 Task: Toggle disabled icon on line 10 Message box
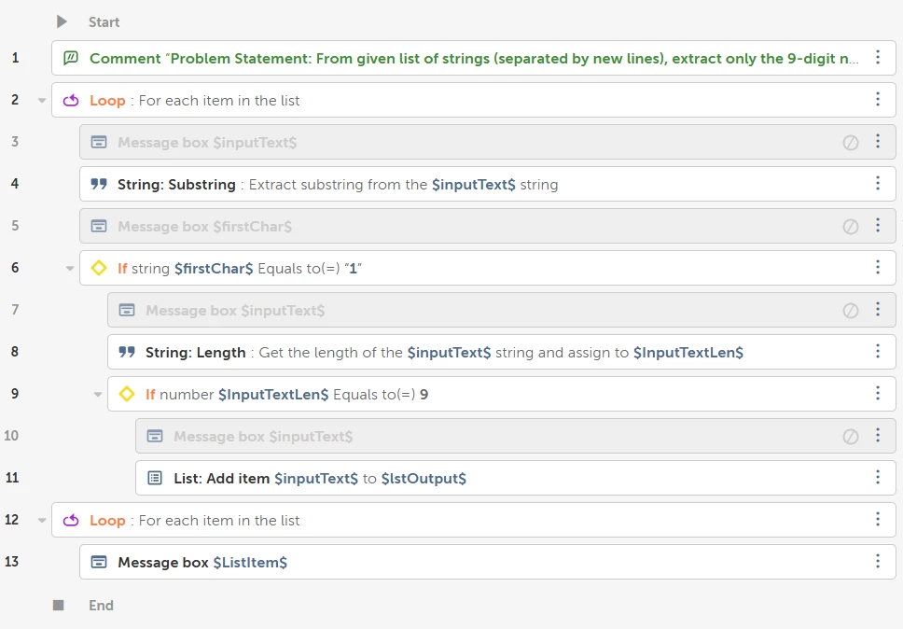coord(851,437)
